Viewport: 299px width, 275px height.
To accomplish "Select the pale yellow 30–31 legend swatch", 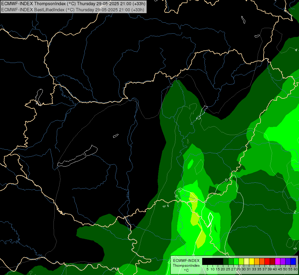I will click(246, 261).
